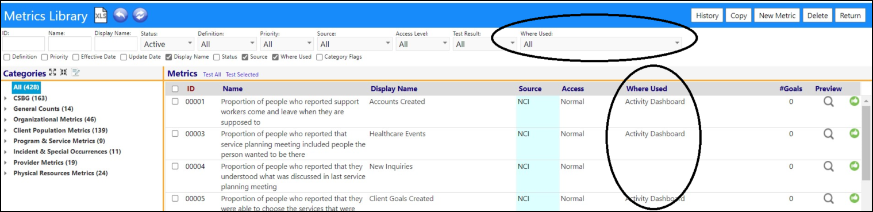The width and height of the screenshot is (873, 212).
Task: Expand Program & Service Metrics (9)
Action: [x=6, y=141]
